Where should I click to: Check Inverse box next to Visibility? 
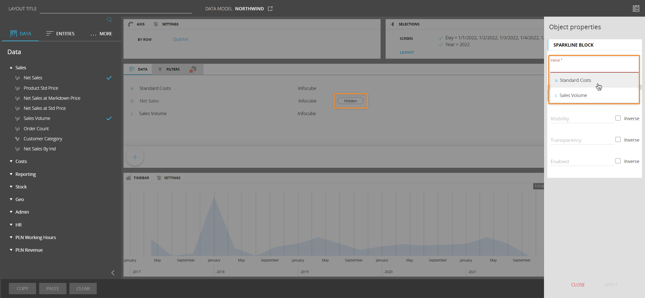[618, 118]
